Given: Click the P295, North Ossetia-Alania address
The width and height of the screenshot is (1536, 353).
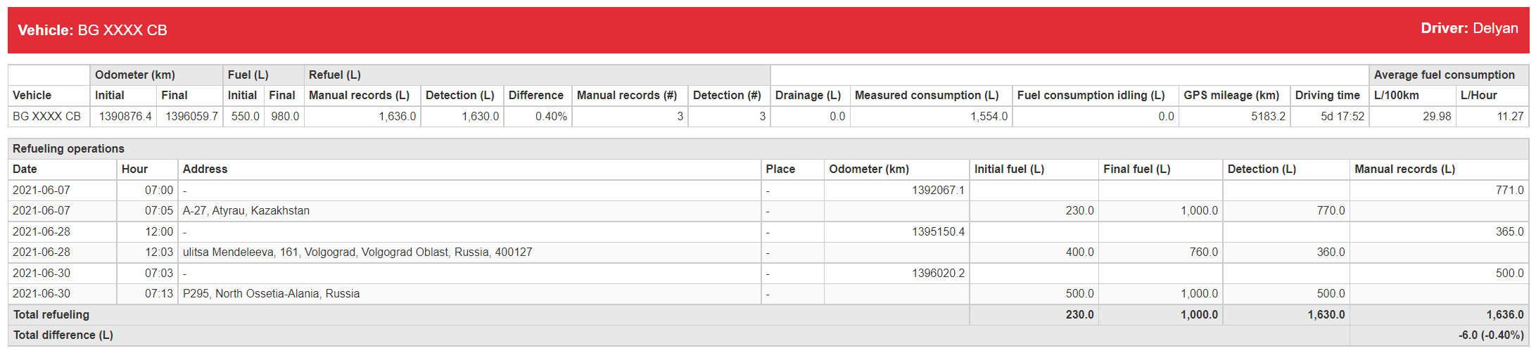Looking at the screenshot, I should pos(271,293).
